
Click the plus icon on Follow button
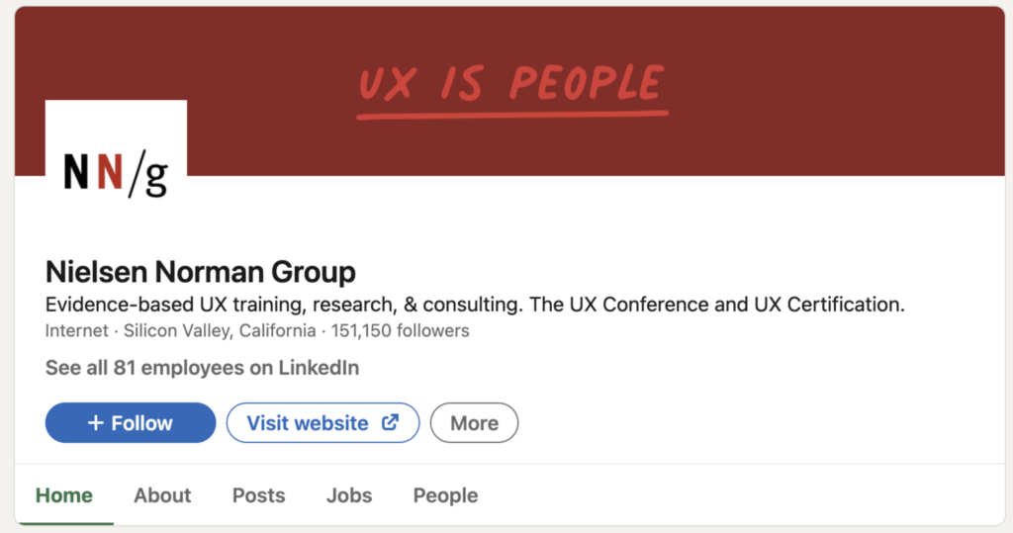96,423
